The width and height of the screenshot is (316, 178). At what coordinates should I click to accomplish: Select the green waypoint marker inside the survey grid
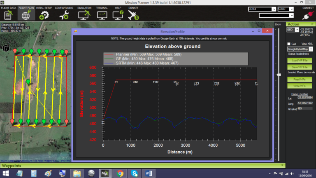(28, 82)
